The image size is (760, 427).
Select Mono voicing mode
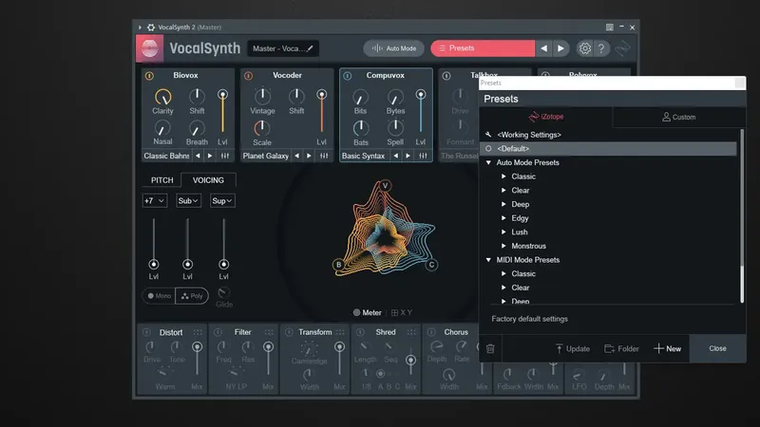click(x=159, y=296)
